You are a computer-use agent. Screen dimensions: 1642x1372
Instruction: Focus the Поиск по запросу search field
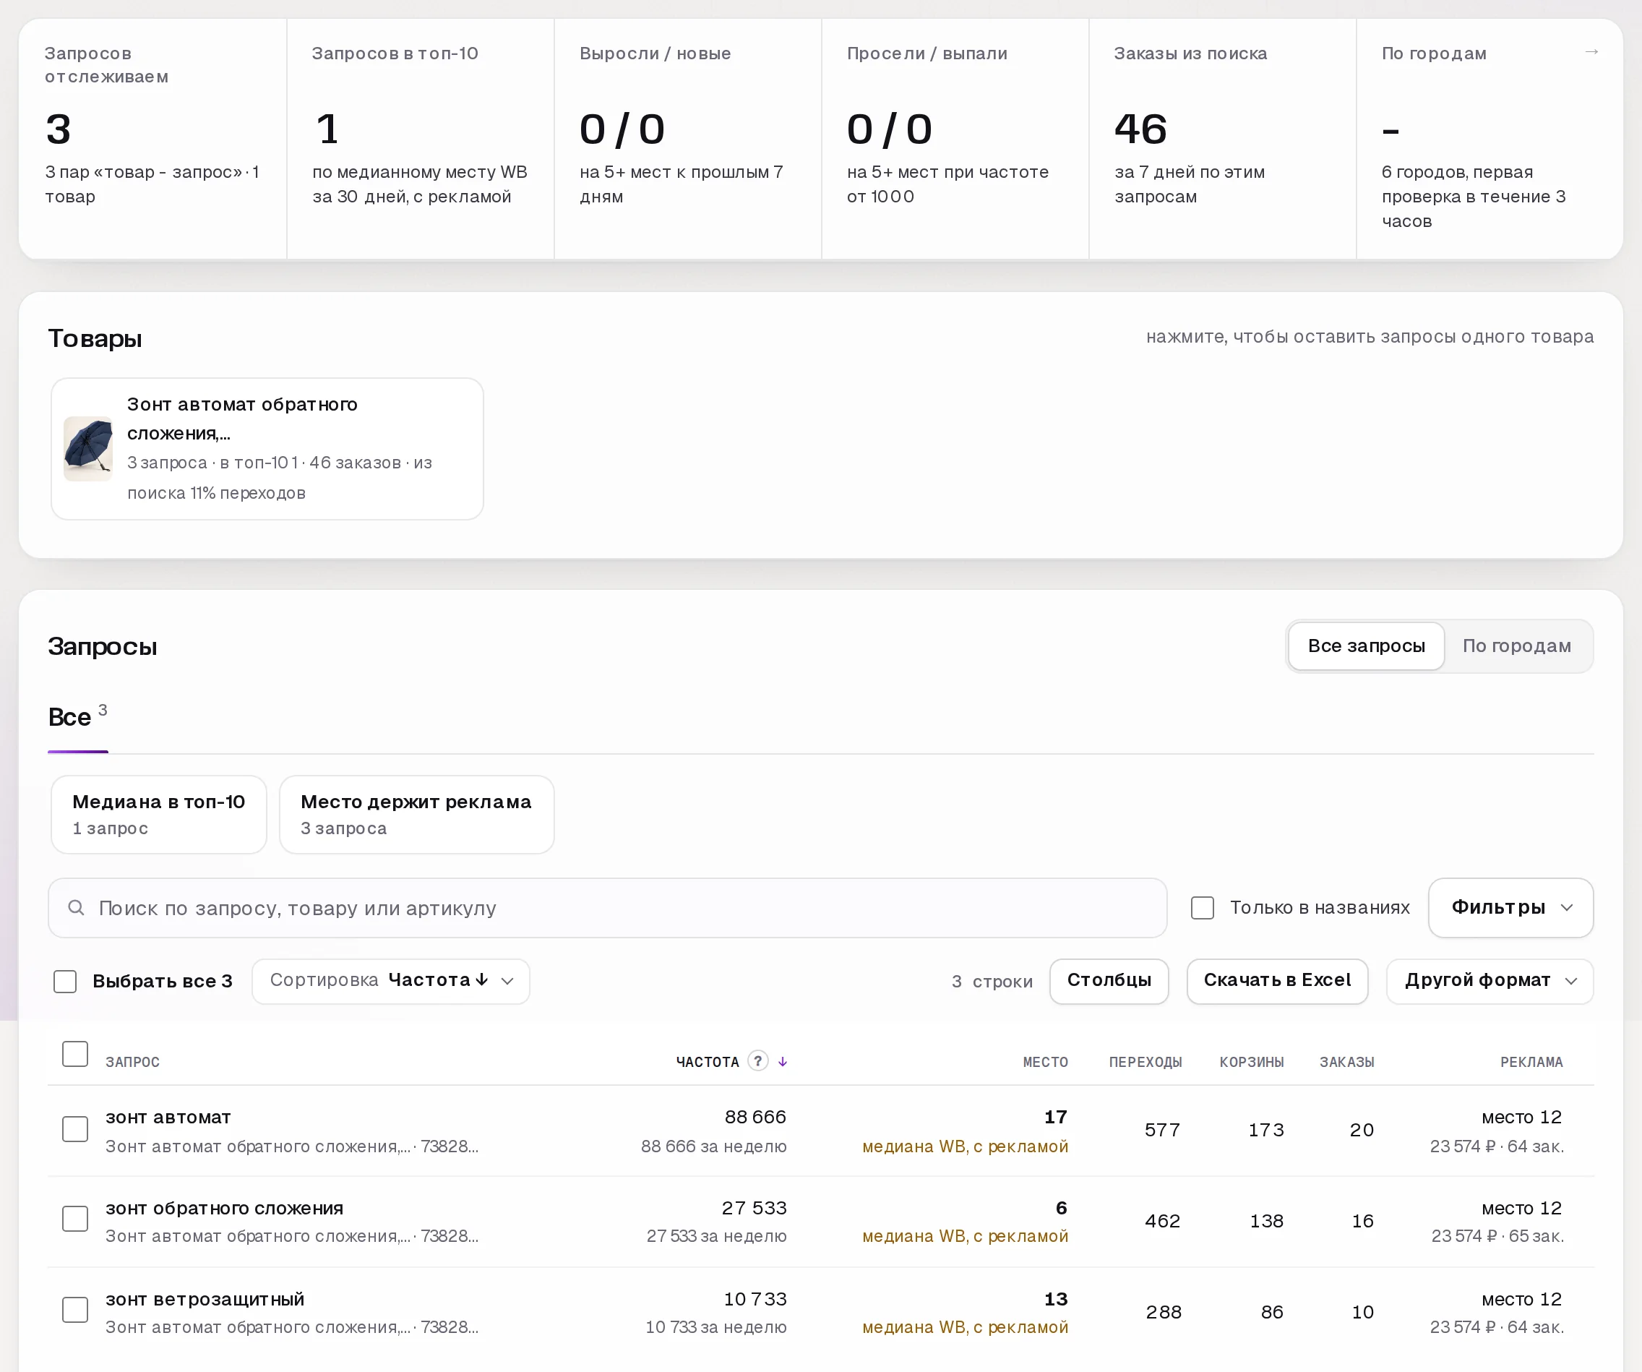pos(608,907)
